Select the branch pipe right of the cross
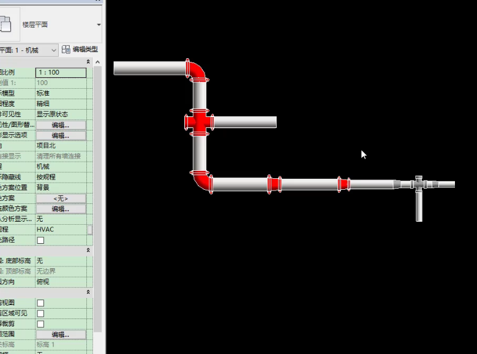The width and height of the screenshot is (477, 354). pos(245,122)
